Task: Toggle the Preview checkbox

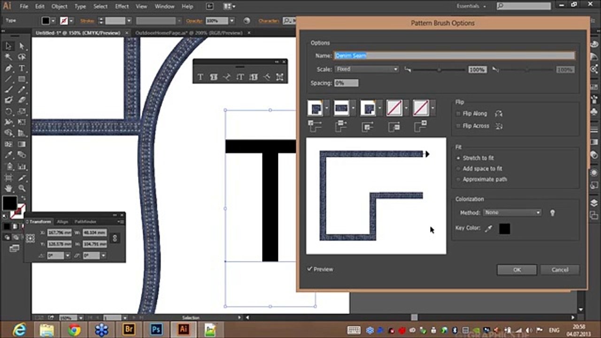Action: [310, 269]
